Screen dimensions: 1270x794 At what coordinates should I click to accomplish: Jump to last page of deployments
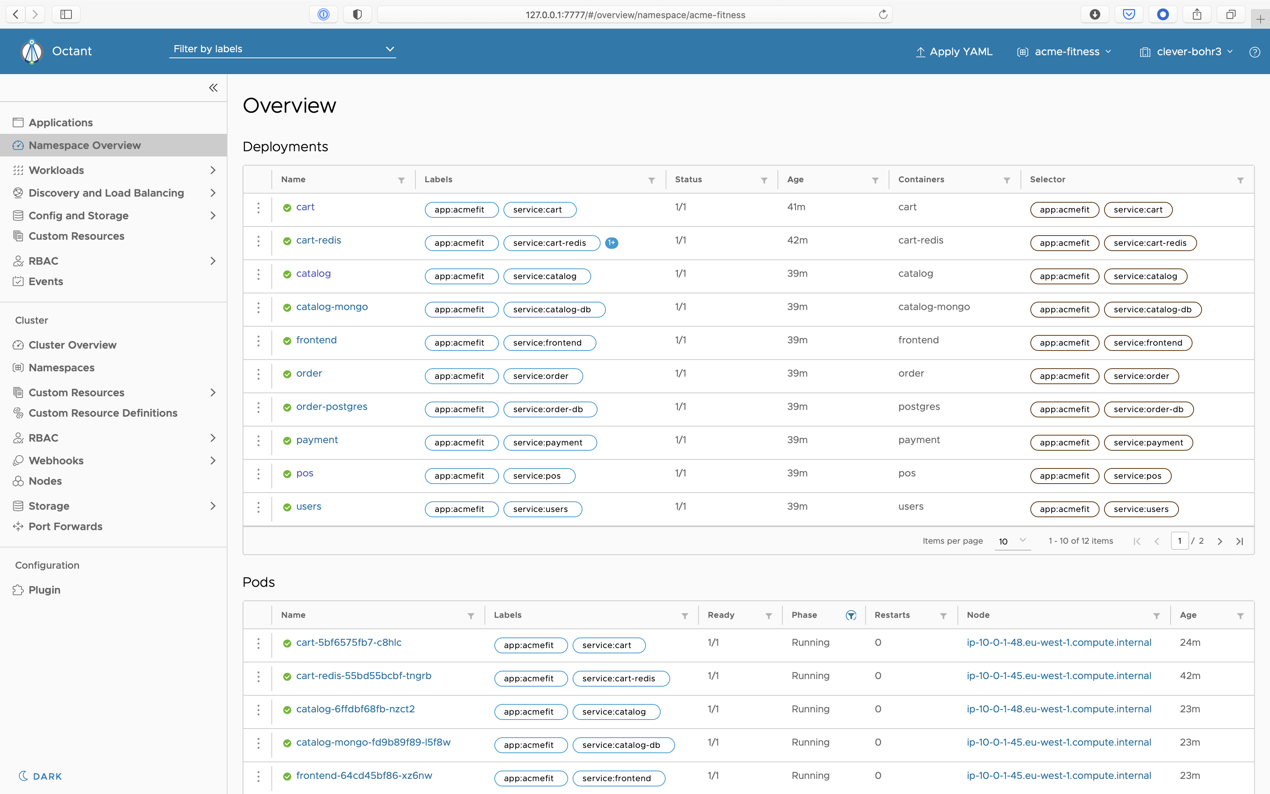pyautogui.click(x=1239, y=541)
